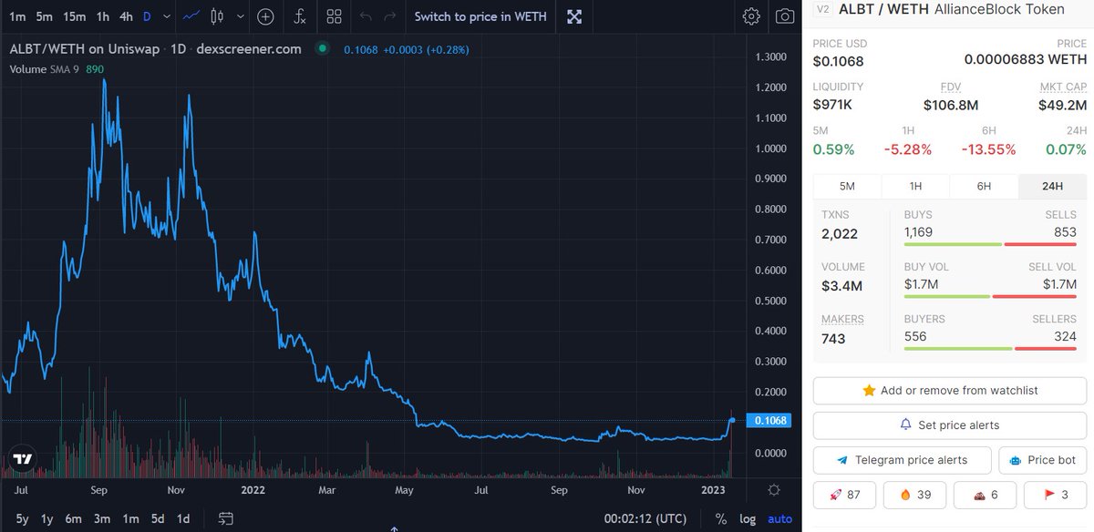Select the line chart type icon
1094x532 pixels.
click(192, 16)
